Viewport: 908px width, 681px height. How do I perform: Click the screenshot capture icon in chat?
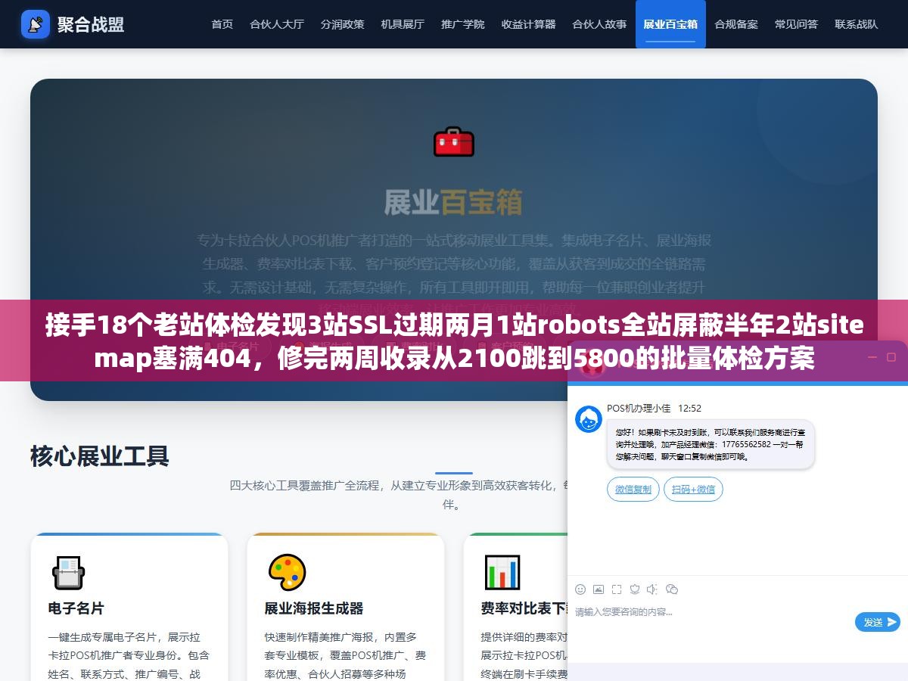(x=617, y=589)
